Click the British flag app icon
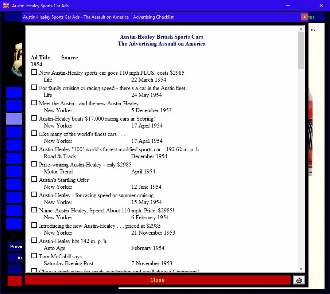The height and width of the screenshot is (294, 330). point(6,6)
